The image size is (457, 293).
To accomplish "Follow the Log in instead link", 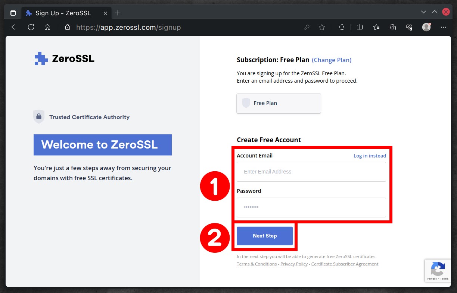I will (370, 156).
